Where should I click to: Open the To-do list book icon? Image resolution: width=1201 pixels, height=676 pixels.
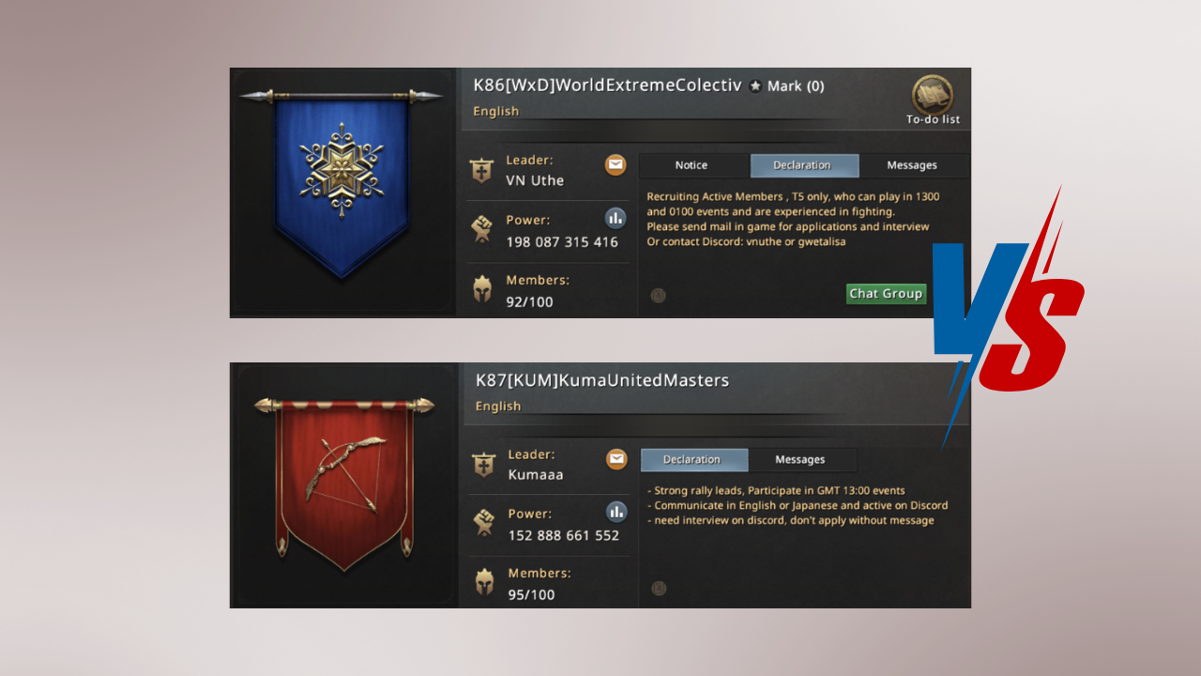tap(932, 96)
